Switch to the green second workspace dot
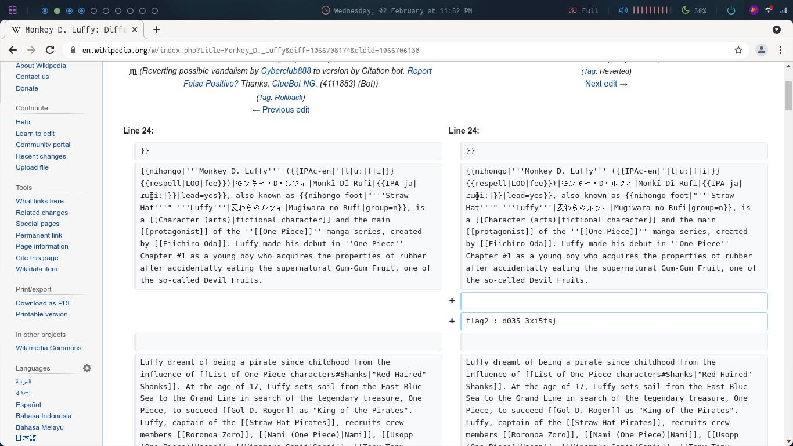The width and height of the screenshot is (793, 446). [57, 10]
